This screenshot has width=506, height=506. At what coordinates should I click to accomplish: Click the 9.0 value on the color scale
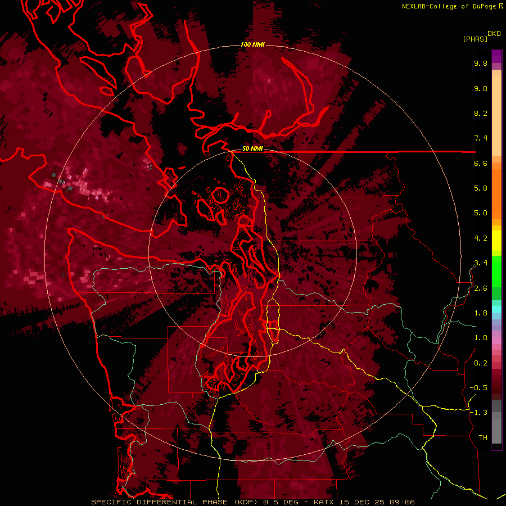481,88
